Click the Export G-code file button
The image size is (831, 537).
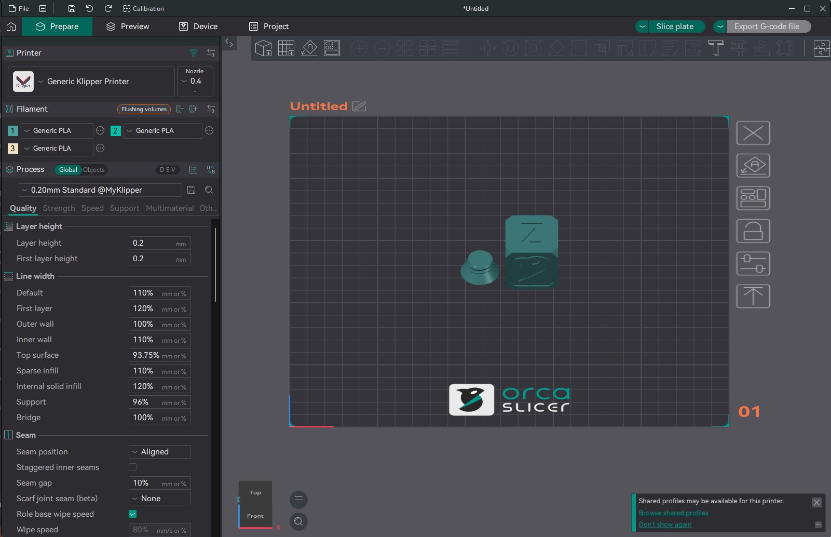tap(768, 26)
